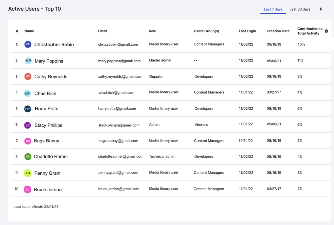Image resolution: width=334 pixels, height=225 pixels.
Task: Select the 13% contribution value
Action: click(x=301, y=44)
